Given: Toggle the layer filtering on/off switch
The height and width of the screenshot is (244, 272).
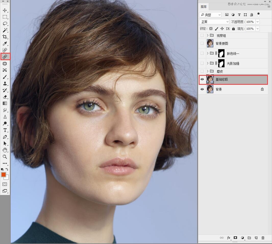Looking at the screenshot, I should [x=258, y=15].
